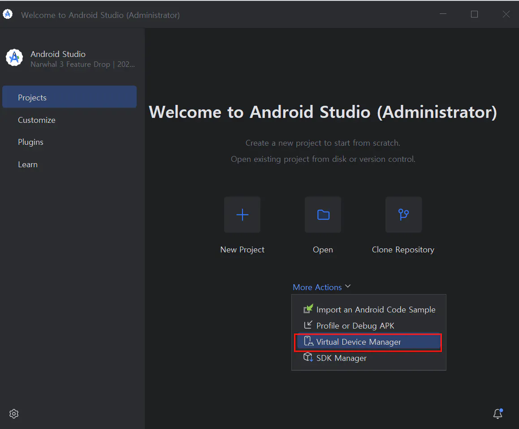Click the Virtual Device Manager phone icon
The height and width of the screenshot is (429, 519).
308,341
